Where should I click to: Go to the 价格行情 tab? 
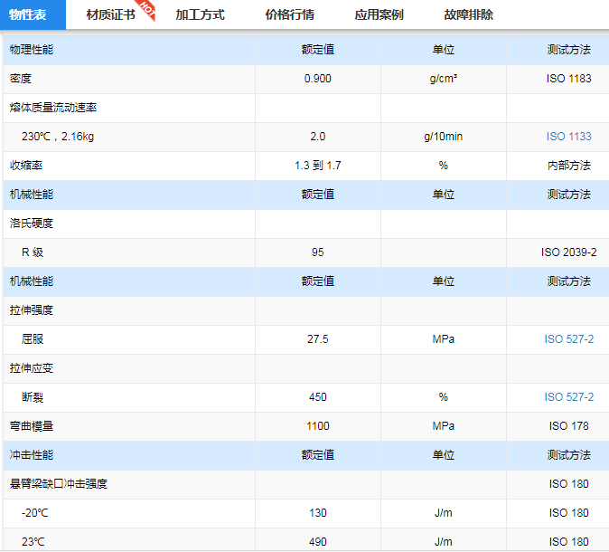coord(289,15)
